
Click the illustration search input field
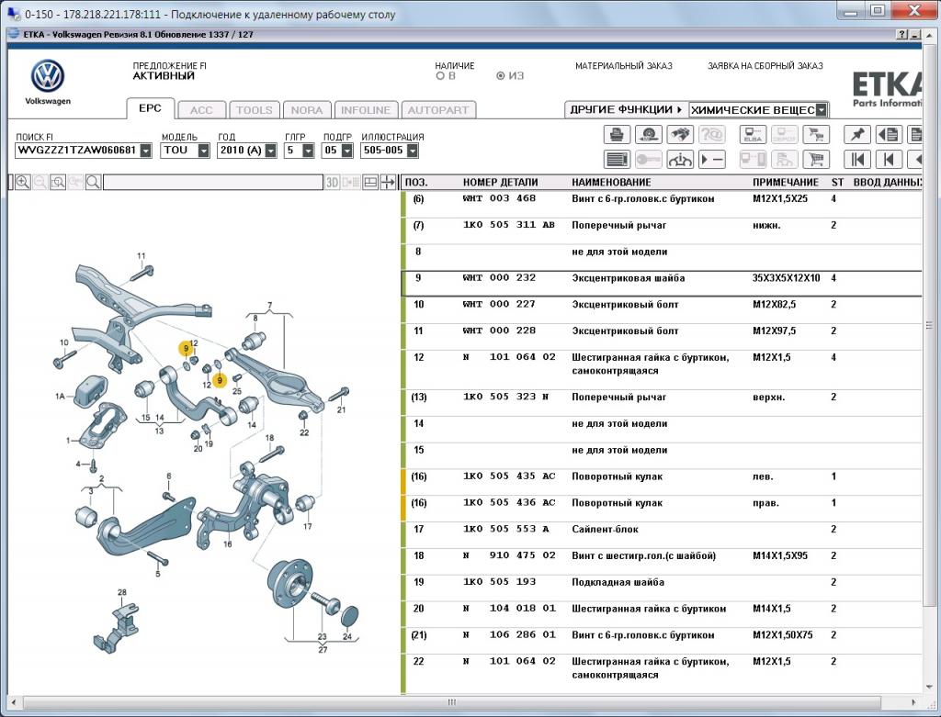213,183
